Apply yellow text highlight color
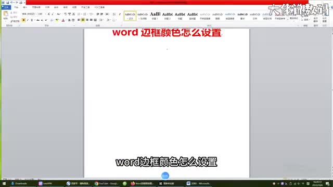The image size is (333, 187). (57, 20)
